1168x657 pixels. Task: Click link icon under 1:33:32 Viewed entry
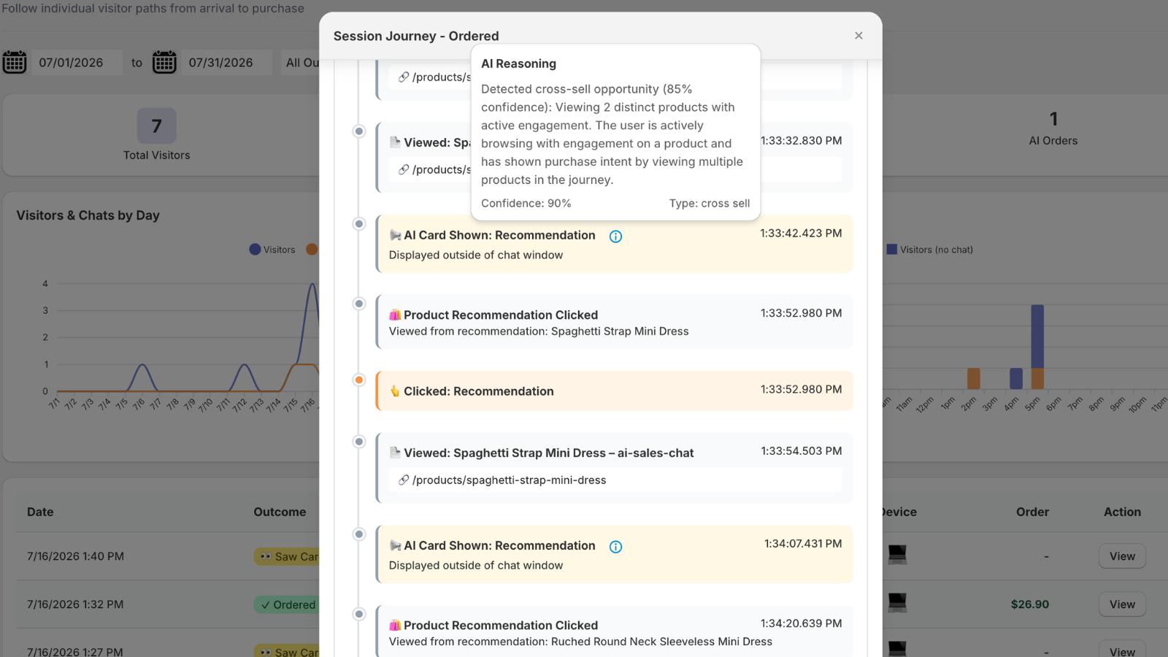point(404,169)
